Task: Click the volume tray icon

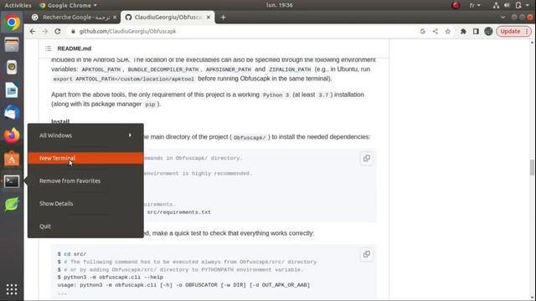Action: tap(507, 5)
